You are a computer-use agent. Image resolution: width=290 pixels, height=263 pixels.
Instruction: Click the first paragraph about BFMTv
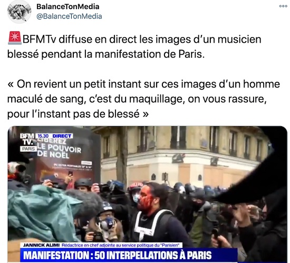(134, 46)
